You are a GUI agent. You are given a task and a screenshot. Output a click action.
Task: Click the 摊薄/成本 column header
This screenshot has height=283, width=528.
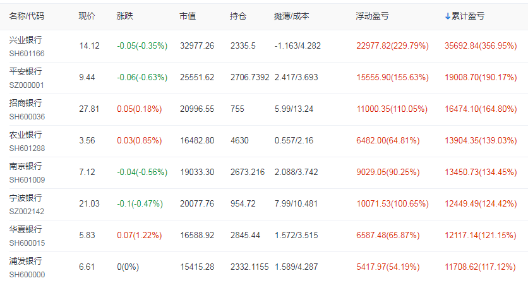click(x=291, y=16)
